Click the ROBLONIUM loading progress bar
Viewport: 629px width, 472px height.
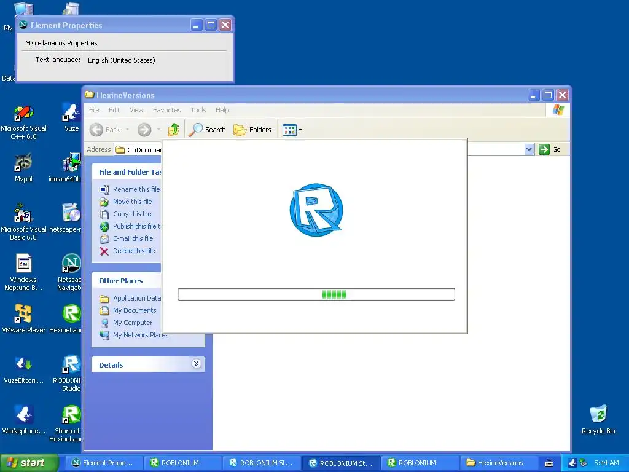316,294
